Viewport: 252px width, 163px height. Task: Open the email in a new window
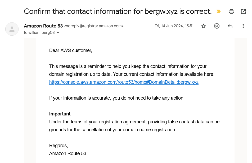[x=243, y=11]
